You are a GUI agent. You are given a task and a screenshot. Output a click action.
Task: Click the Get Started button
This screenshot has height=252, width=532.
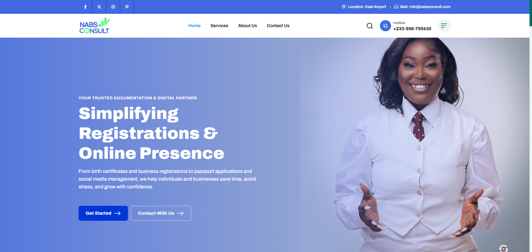[103, 213]
